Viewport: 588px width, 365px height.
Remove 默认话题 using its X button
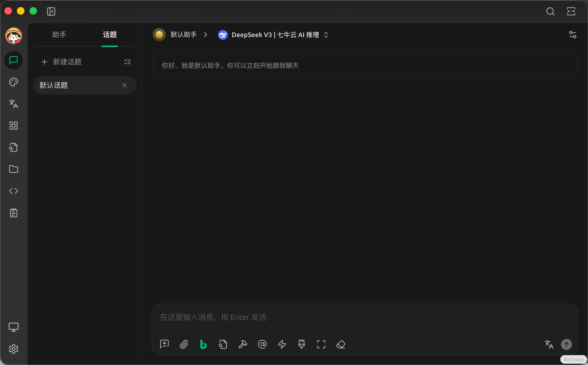click(x=124, y=85)
